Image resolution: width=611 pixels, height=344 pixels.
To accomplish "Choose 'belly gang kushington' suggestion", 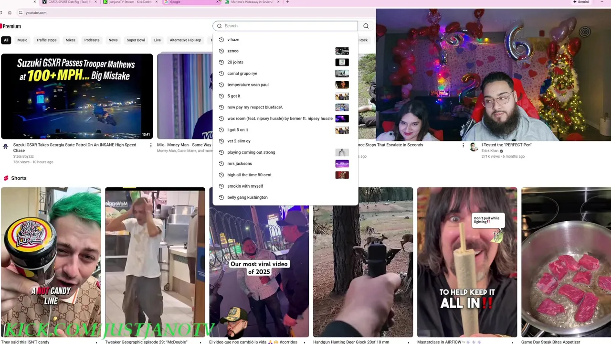I will point(285,197).
